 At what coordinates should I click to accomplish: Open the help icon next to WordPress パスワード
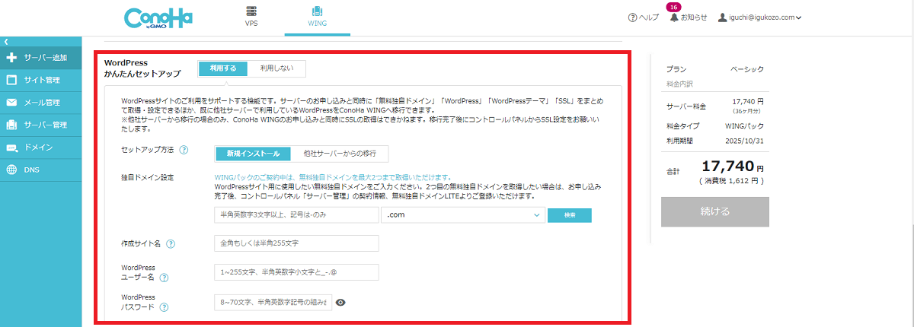pos(164,307)
